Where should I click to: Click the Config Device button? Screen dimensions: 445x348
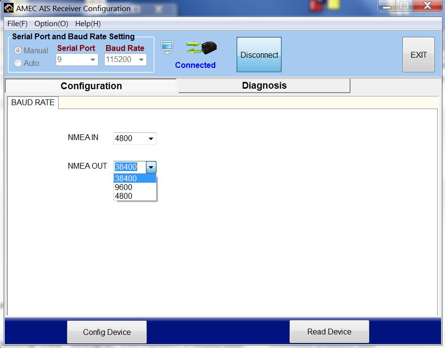107,332
